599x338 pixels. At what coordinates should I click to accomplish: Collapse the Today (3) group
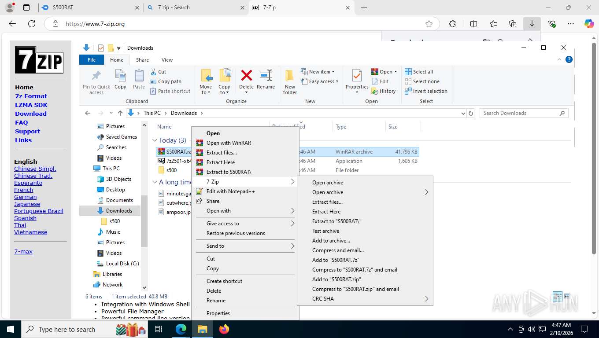(155, 140)
